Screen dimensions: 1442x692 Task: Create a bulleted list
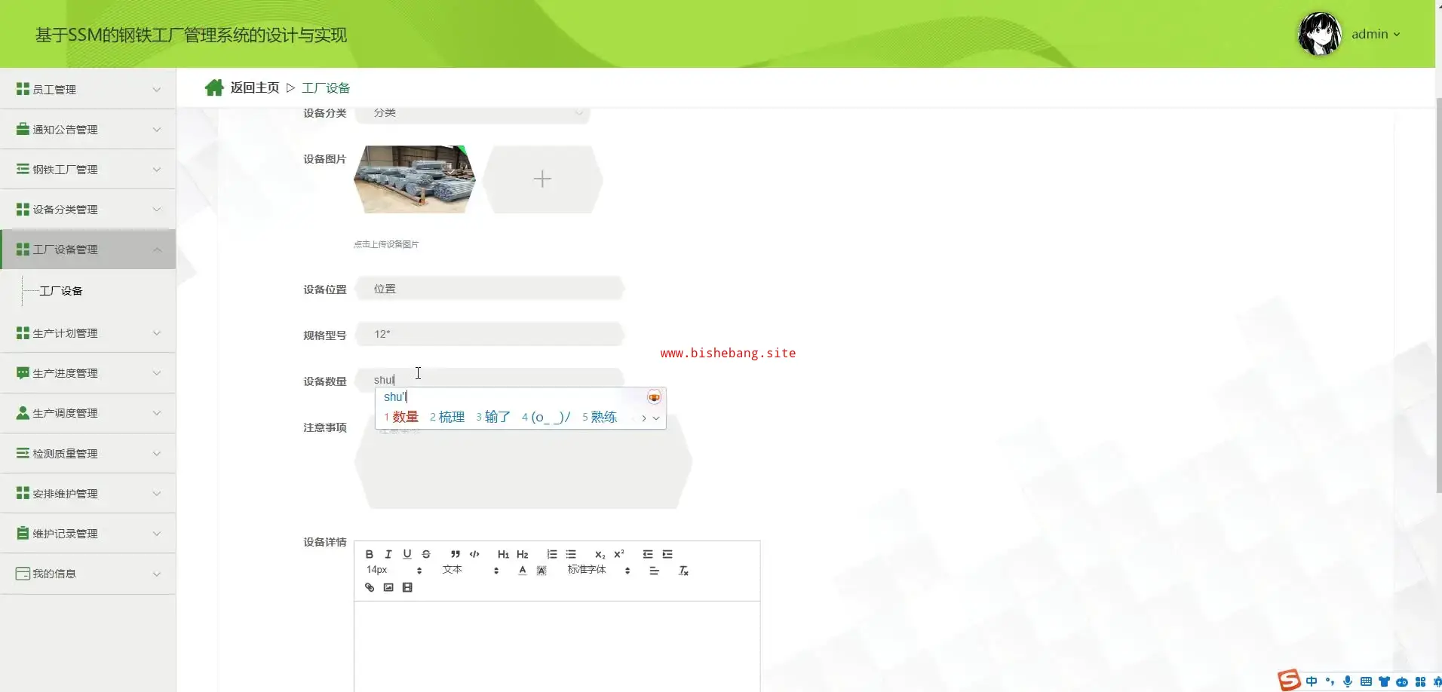click(571, 554)
